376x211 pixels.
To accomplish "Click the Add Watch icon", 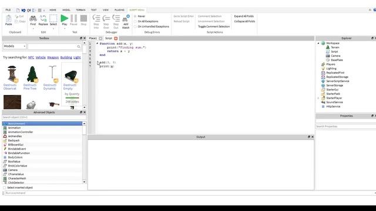I will coord(126,18).
